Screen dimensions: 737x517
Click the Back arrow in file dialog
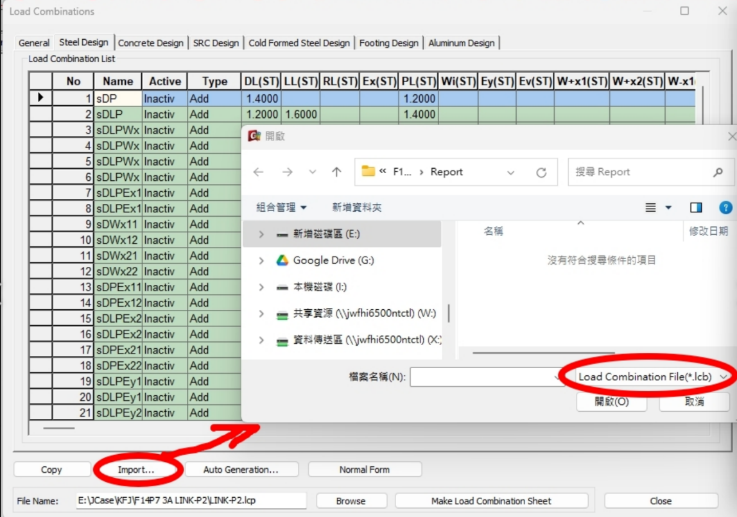[258, 172]
